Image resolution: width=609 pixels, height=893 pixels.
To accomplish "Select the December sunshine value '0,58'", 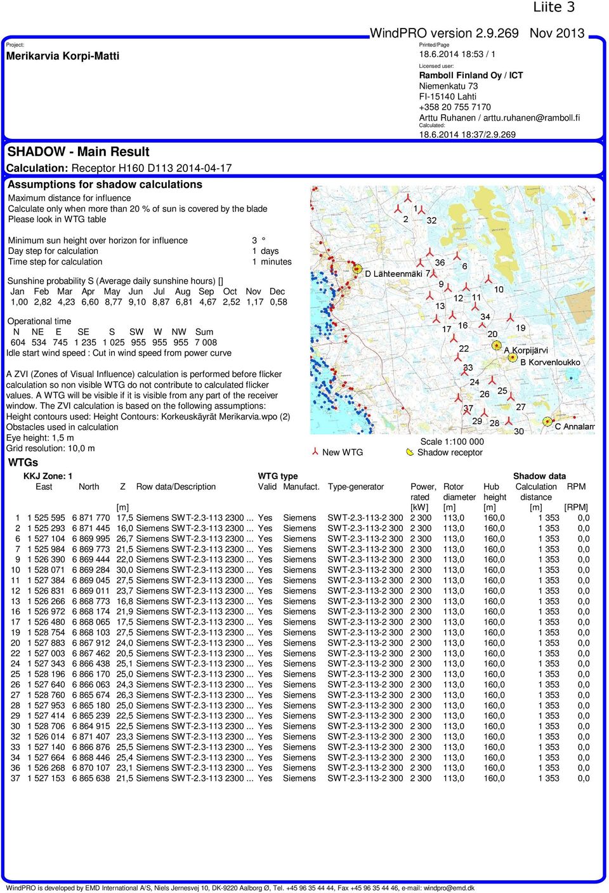I will click(x=278, y=302).
